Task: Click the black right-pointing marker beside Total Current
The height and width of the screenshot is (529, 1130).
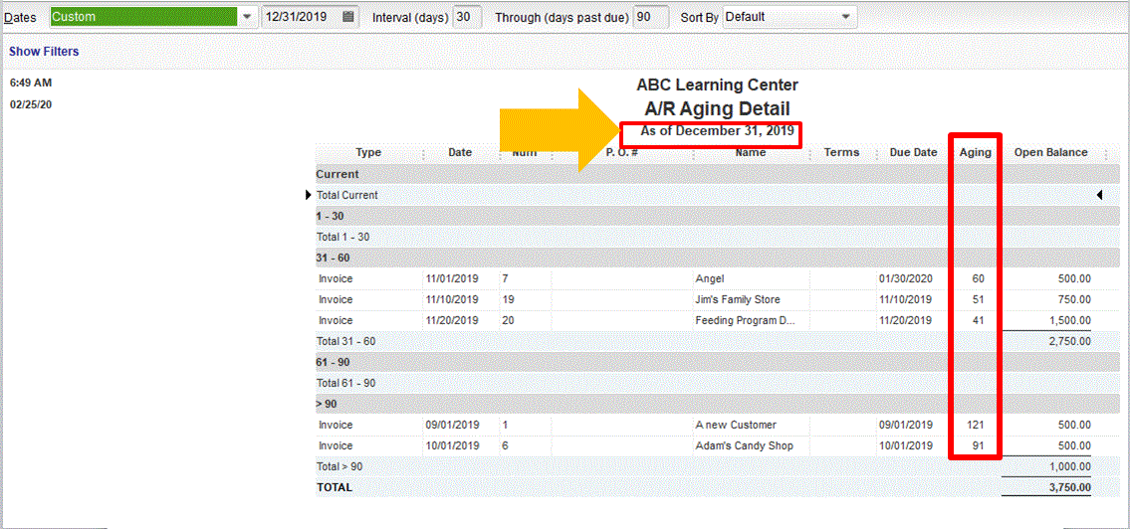Action: (x=309, y=195)
